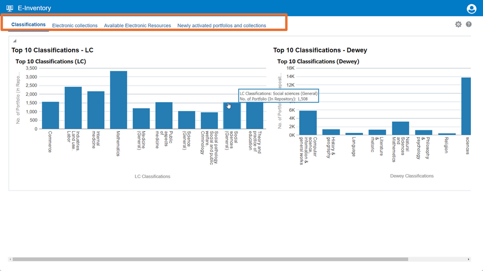Open the Electronic collections tab
This screenshot has width=483, height=271.
(75, 25)
